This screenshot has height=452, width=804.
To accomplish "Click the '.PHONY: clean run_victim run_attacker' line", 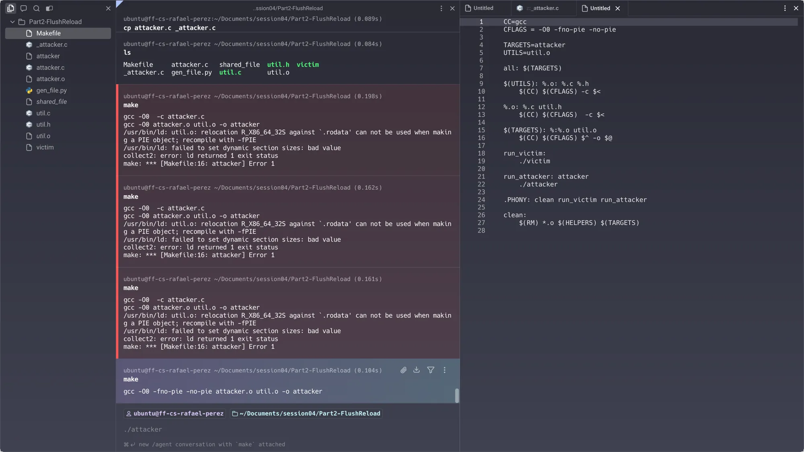I will (x=575, y=200).
